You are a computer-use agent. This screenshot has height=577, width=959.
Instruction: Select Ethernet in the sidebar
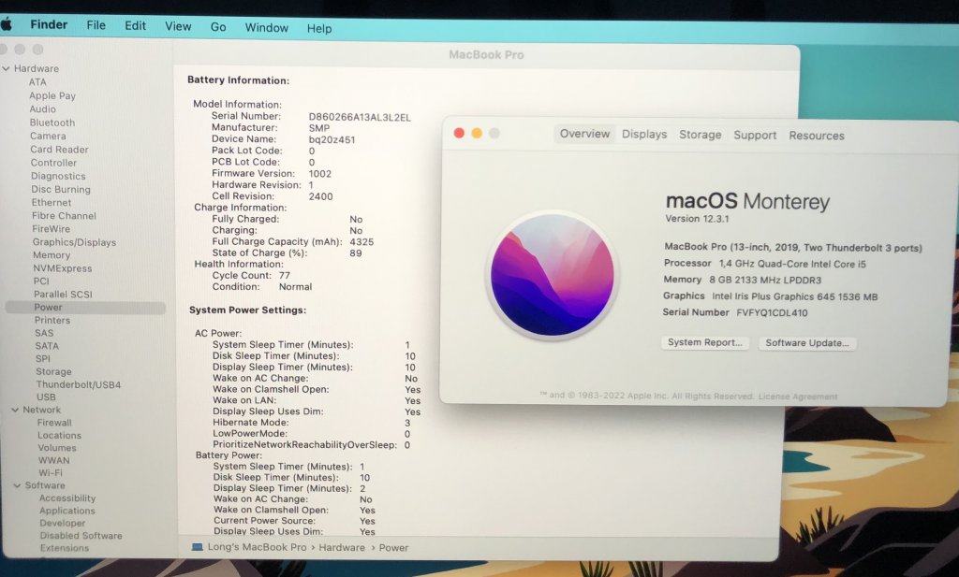pyautogui.click(x=52, y=202)
